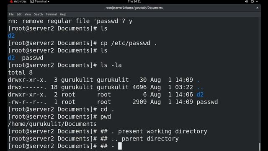
Task: Open the clock showing Thu 14:11
Action: pyautogui.click(x=134, y=2)
